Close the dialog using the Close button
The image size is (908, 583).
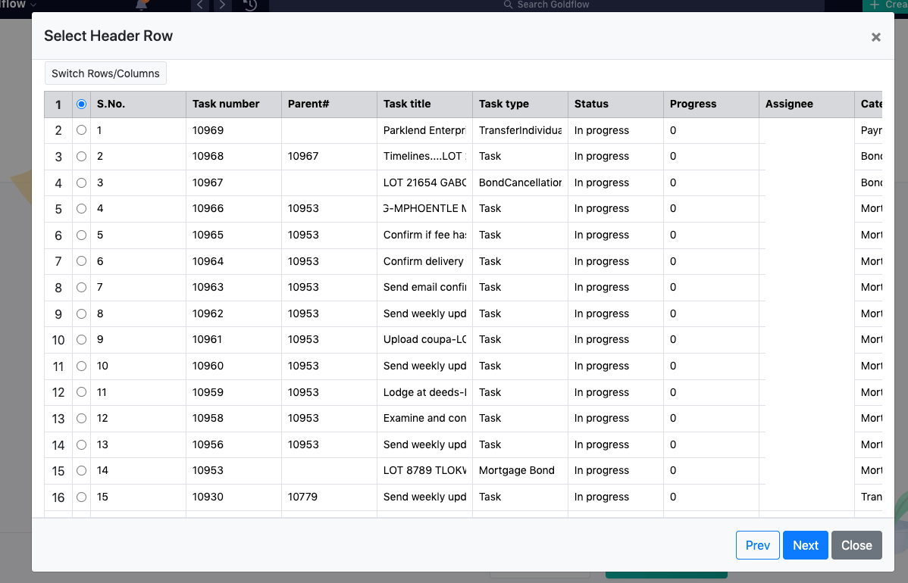click(856, 545)
